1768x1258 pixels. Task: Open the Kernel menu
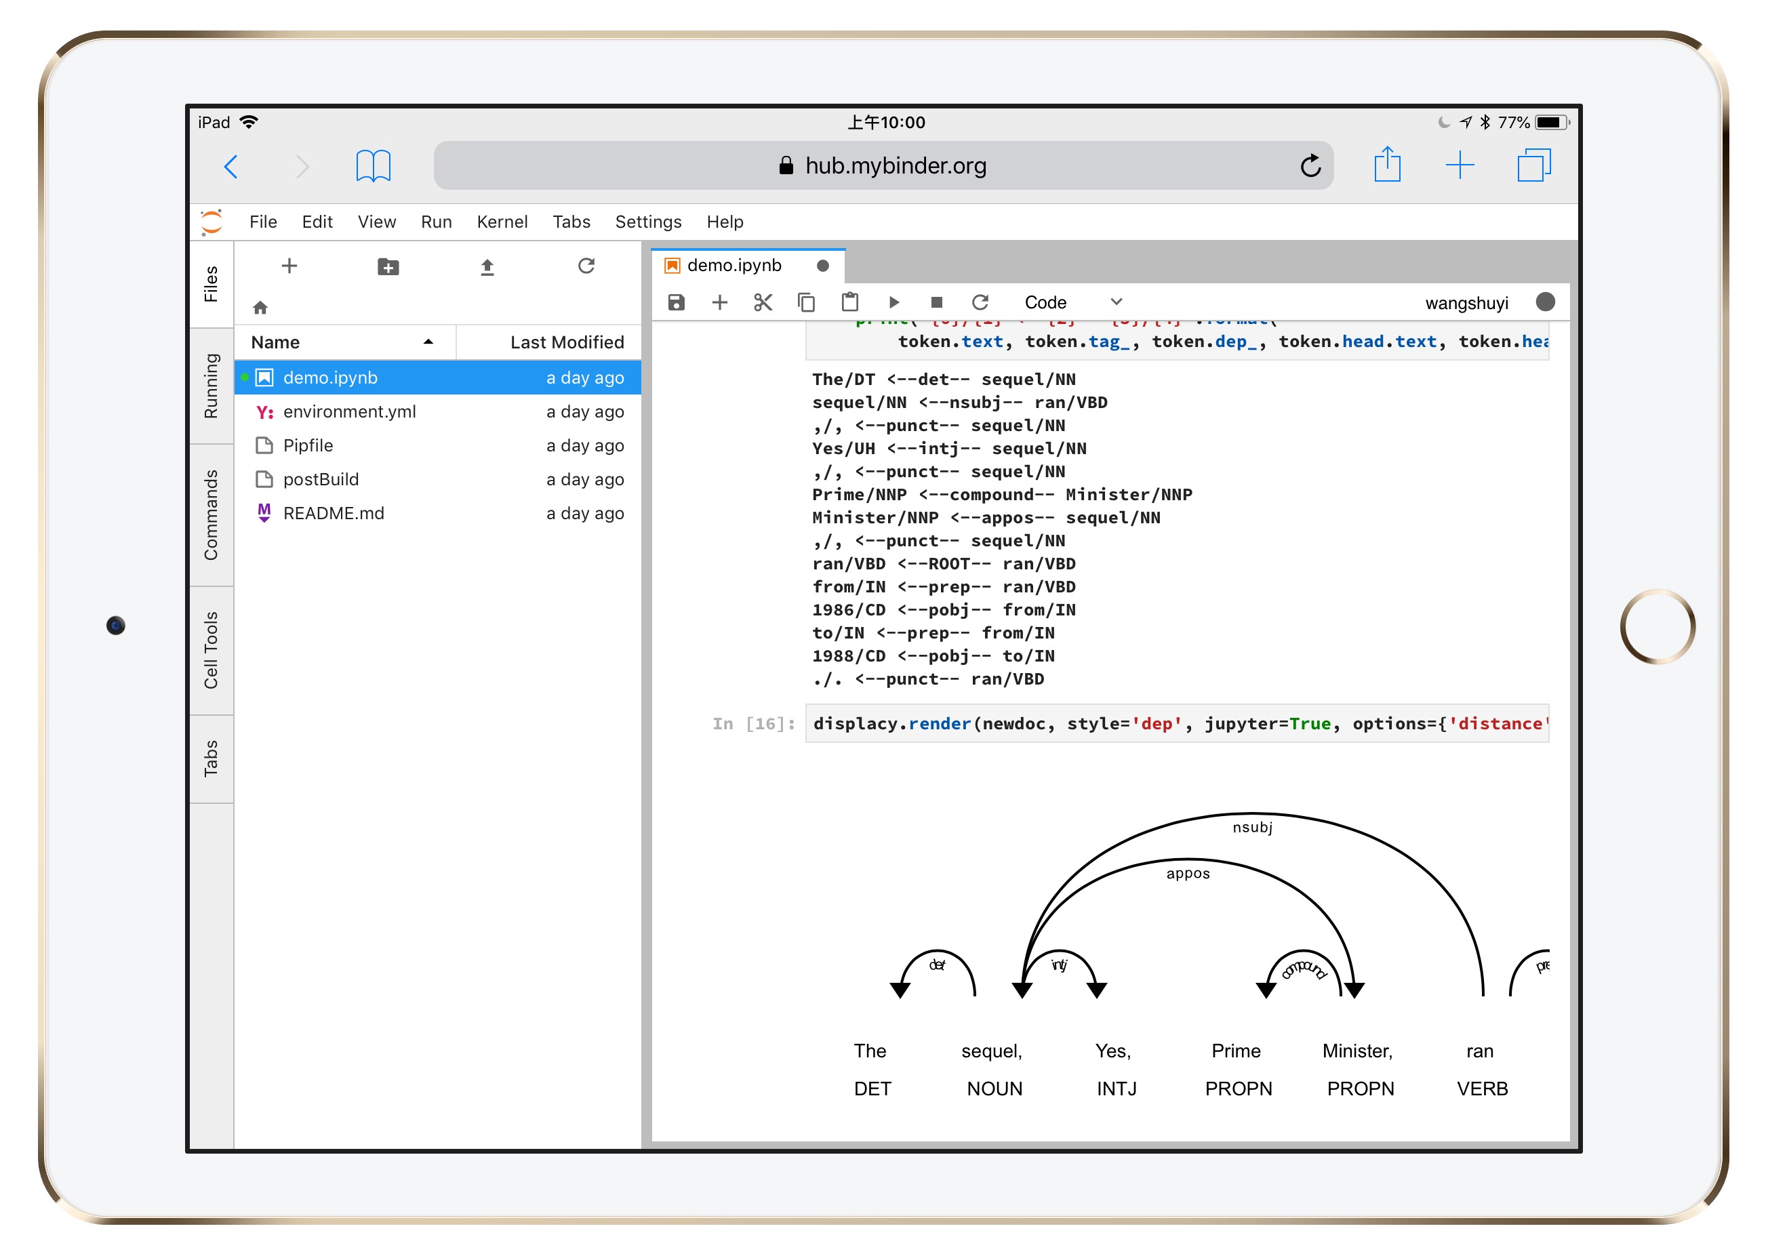[502, 222]
